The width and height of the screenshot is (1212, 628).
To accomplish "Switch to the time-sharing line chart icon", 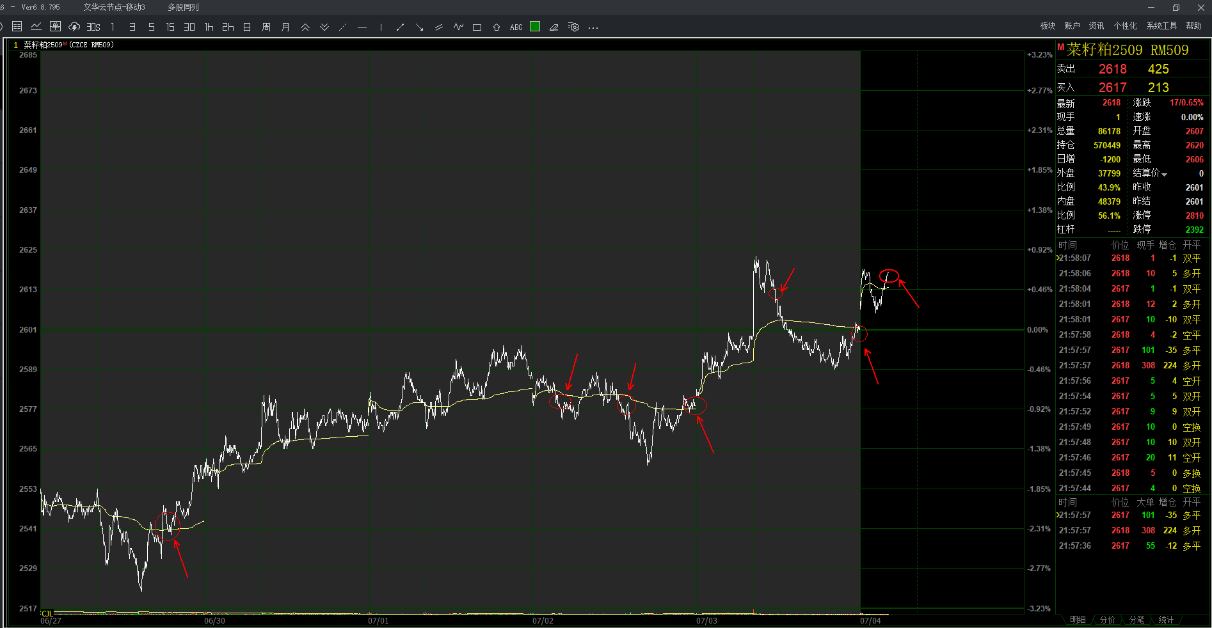I will pyautogui.click(x=36, y=27).
